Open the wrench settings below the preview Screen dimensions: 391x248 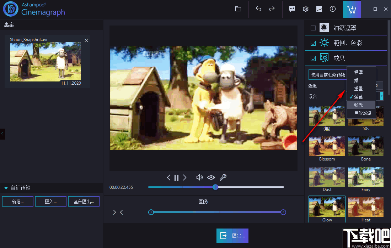coord(223,177)
